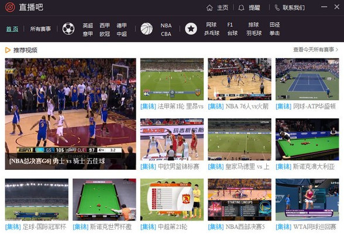The image size is (344, 235).
Task: Switch to the 首页 tab
Action: click(12, 29)
